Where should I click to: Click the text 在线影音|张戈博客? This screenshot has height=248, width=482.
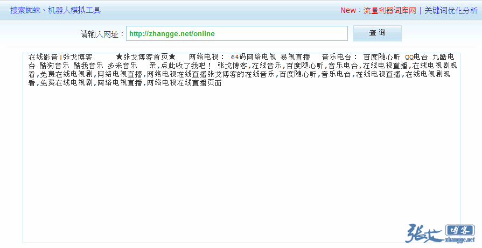click(x=60, y=57)
